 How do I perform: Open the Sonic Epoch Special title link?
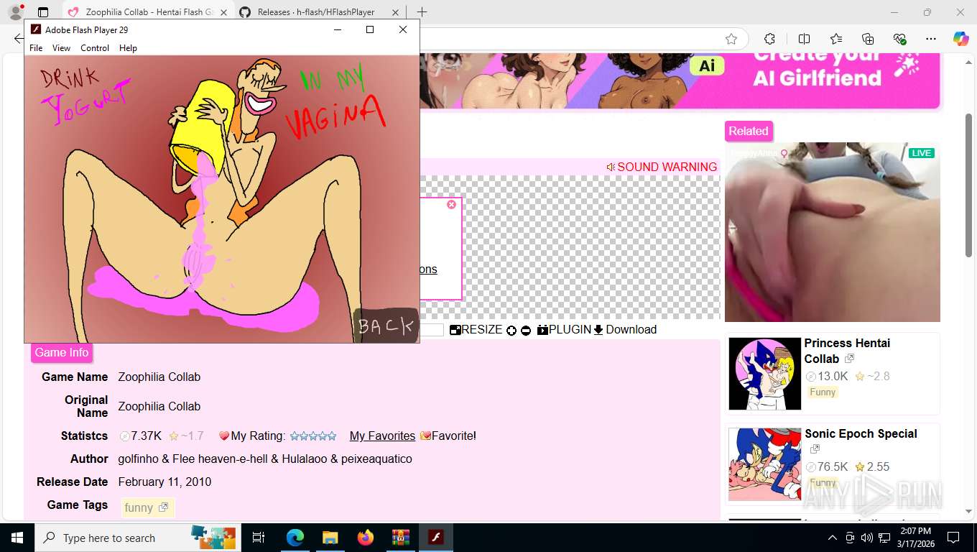(861, 433)
